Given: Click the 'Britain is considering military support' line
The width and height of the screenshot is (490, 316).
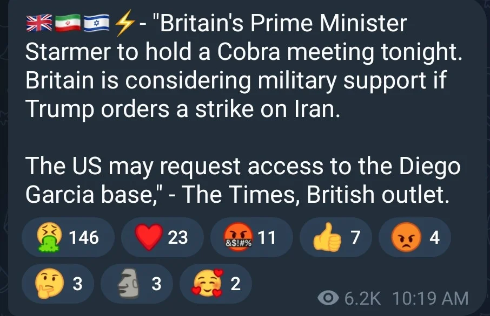Looking at the screenshot, I should pos(236,80).
